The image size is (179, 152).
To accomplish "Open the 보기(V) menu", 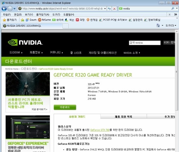I will [29, 15].
